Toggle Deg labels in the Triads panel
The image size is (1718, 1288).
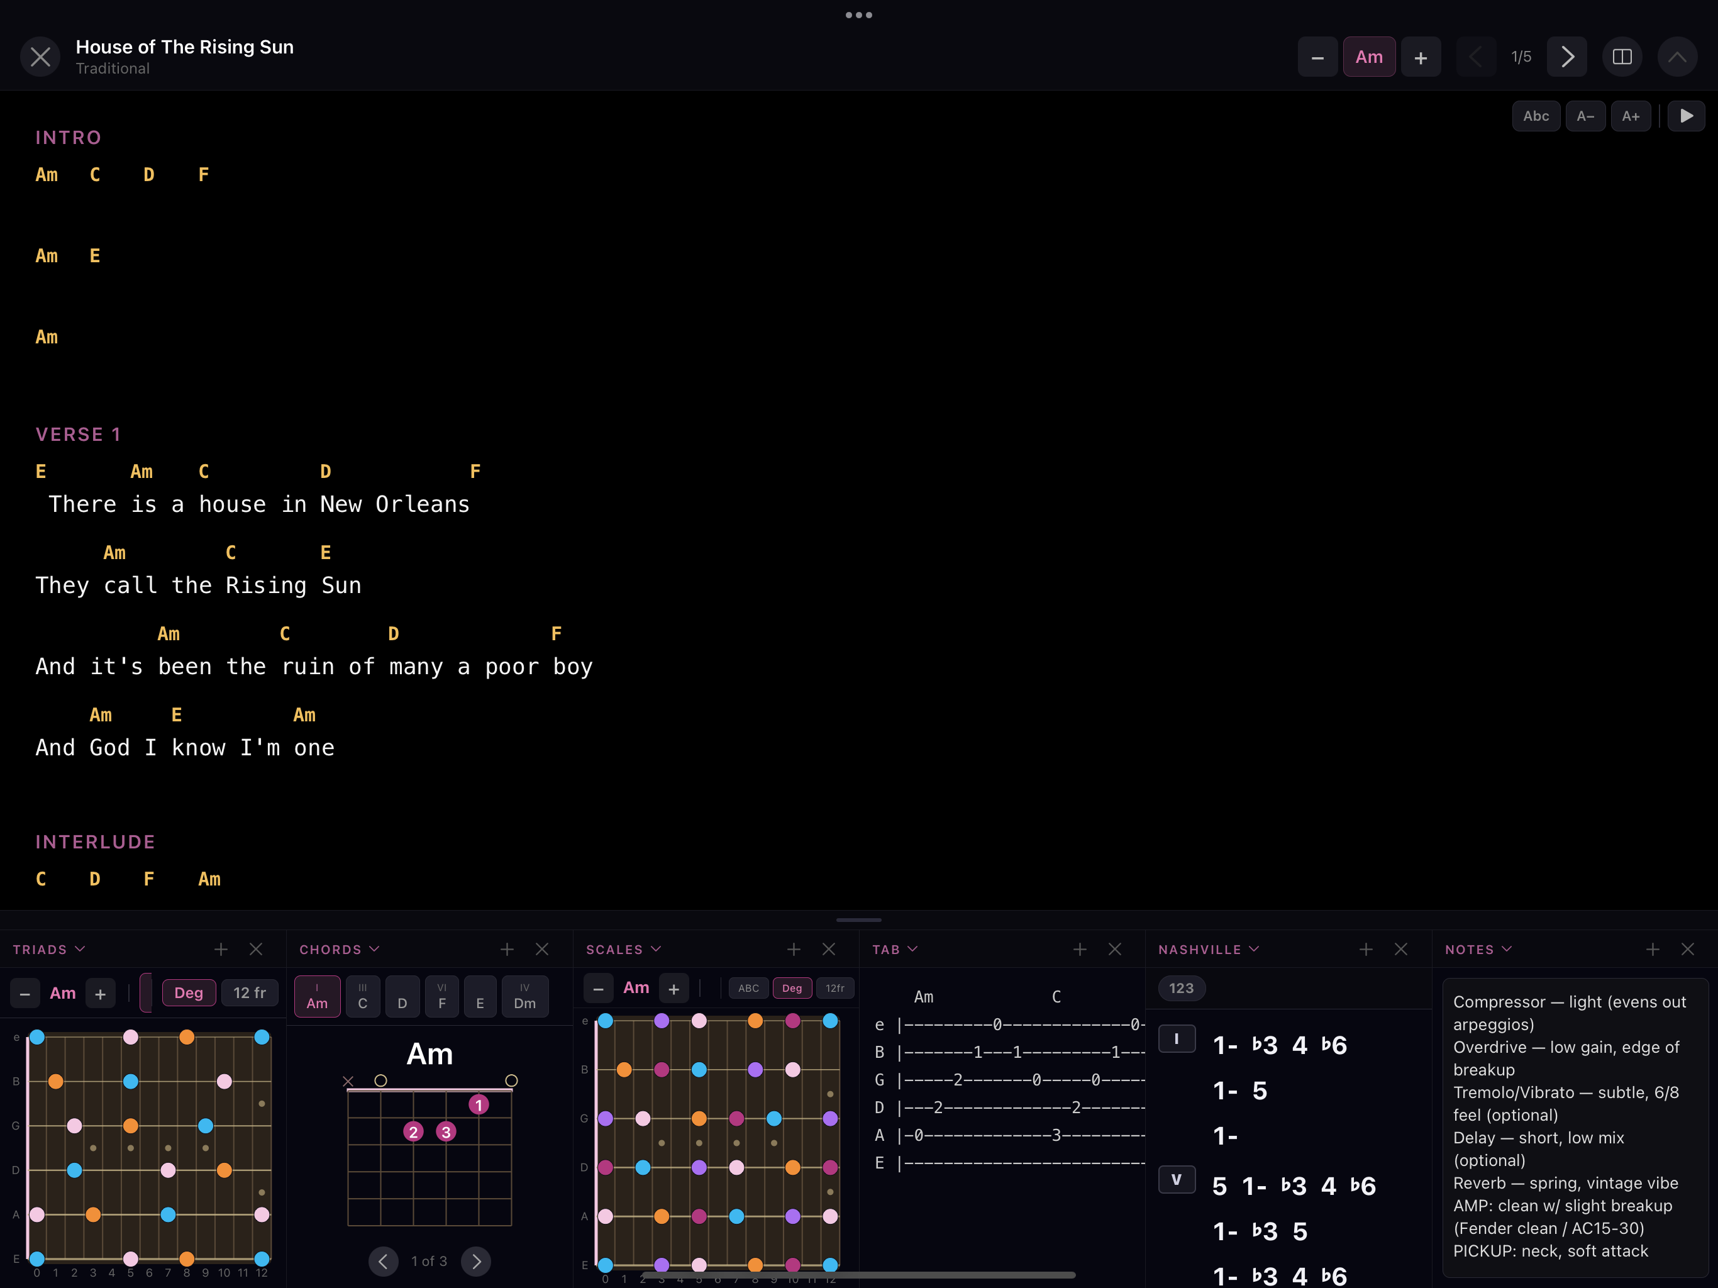[188, 993]
